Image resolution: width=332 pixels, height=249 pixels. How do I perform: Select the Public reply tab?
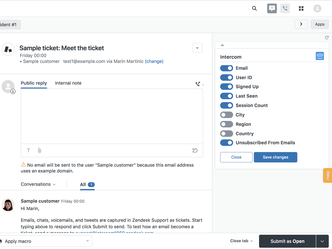click(x=34, y=83)
